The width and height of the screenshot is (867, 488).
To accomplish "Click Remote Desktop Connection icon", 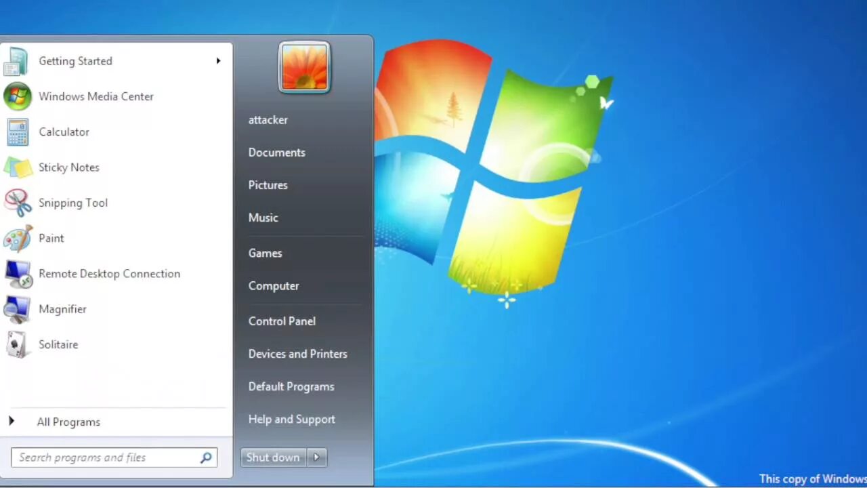I will coord(18,274).
